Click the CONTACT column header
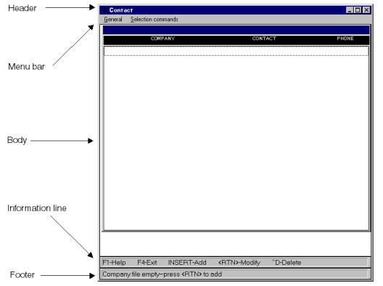The image size is (383, 286). tap(264, 38)
